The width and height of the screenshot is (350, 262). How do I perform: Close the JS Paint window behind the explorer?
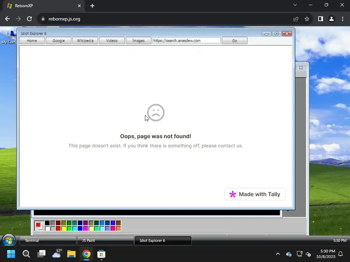(x=301, y=68)
